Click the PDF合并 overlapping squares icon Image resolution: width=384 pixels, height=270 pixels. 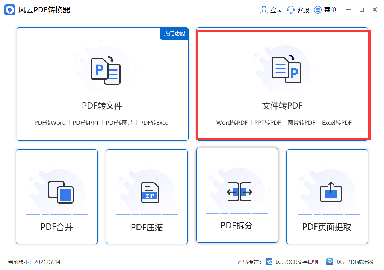[x=61, y=192]
